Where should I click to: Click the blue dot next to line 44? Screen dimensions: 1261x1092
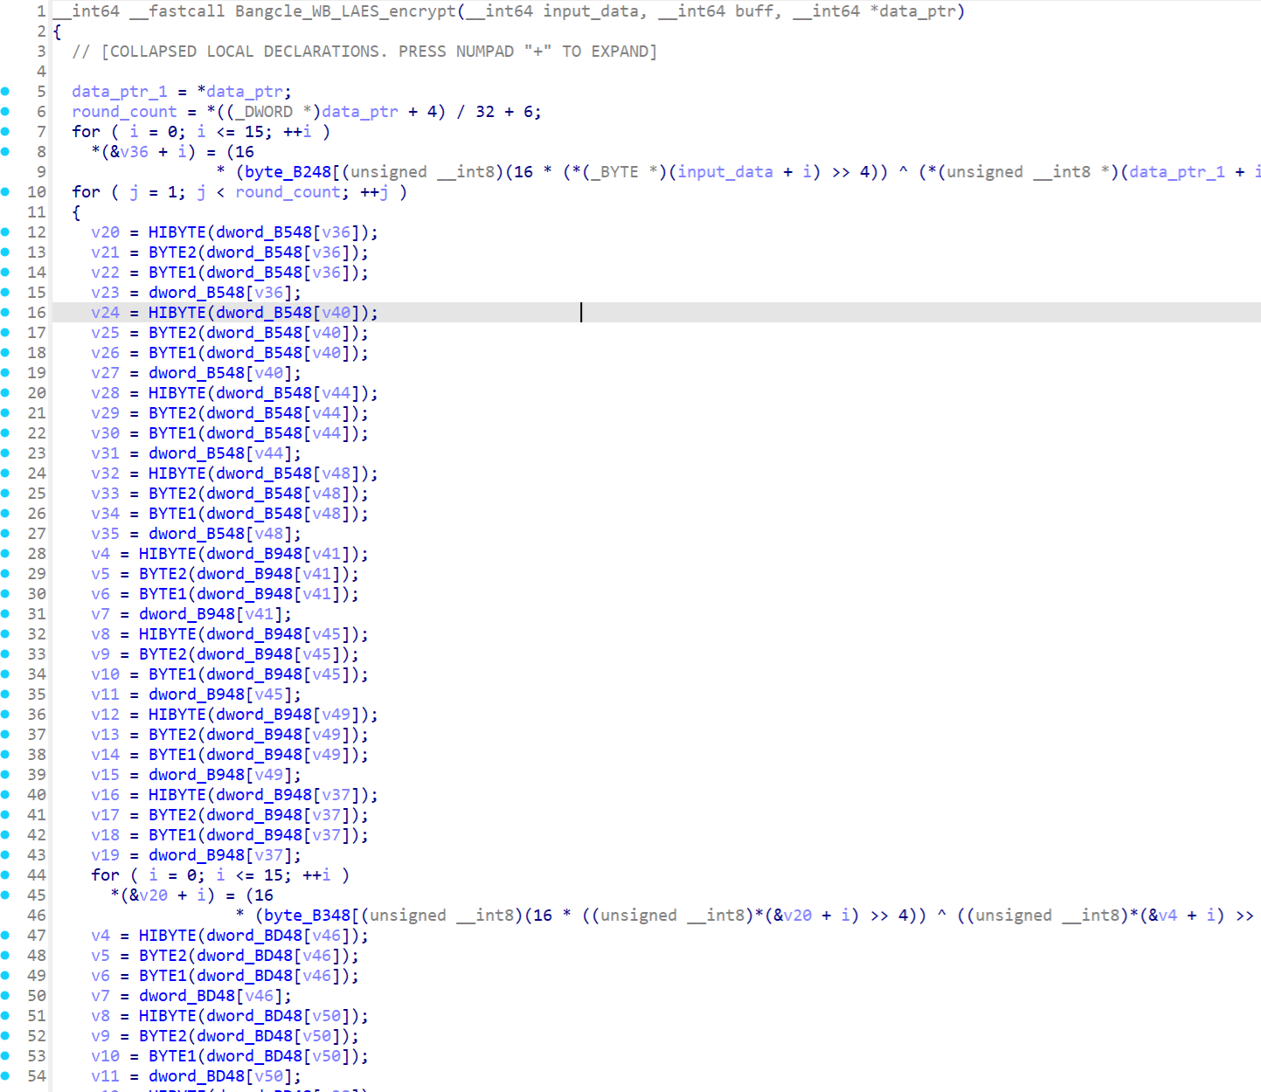pos(5,875)
